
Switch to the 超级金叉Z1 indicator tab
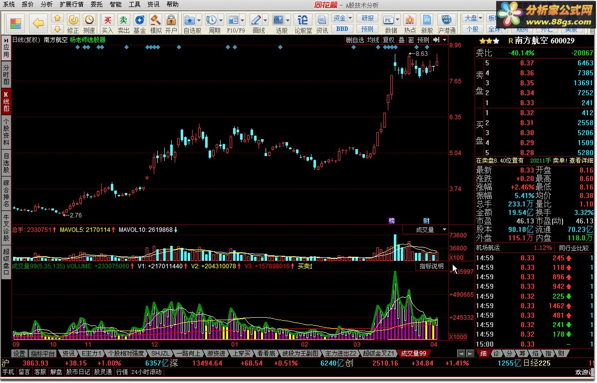[x=378, y=354]
